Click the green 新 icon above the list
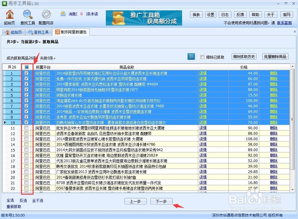Screen dimensions: 298x219 pos(191,57)
